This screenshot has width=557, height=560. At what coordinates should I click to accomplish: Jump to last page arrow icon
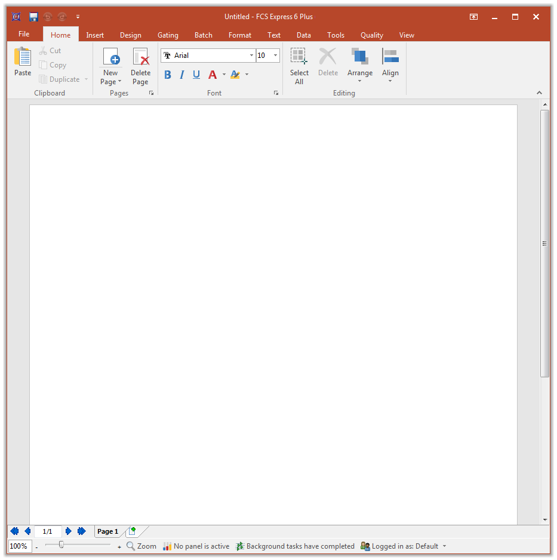point(82,531)
